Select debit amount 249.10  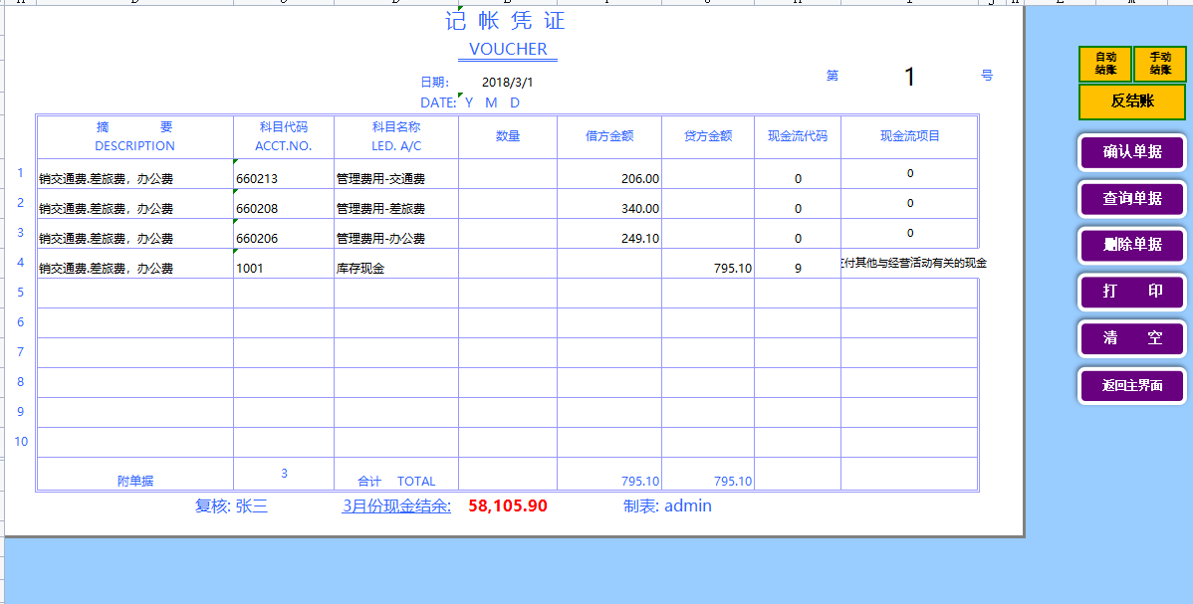tap(609, 234)
